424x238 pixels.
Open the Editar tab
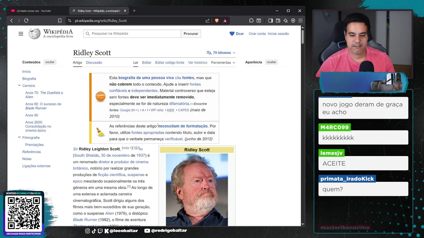pyautogui.click(x=146, y=62)
